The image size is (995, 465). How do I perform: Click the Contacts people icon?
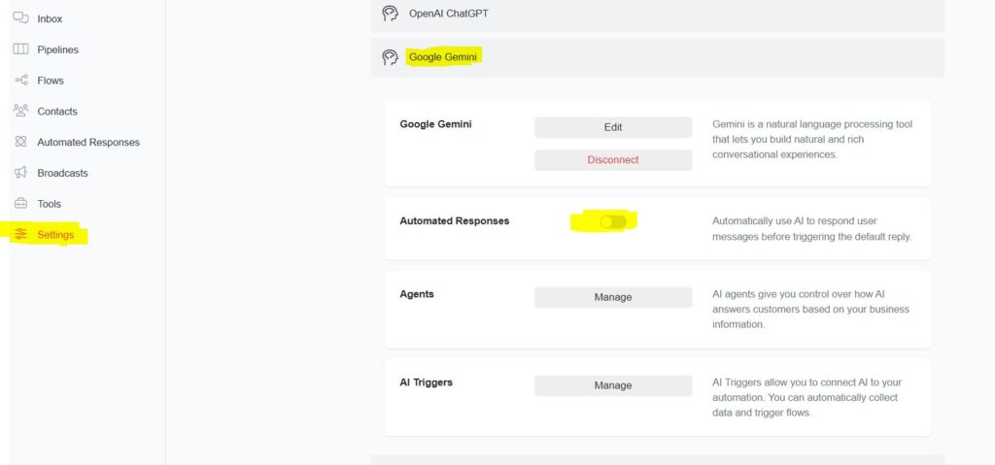[x=21, y=111]
